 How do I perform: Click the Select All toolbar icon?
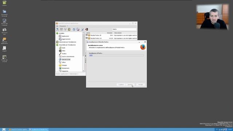[x=69, y=29]
